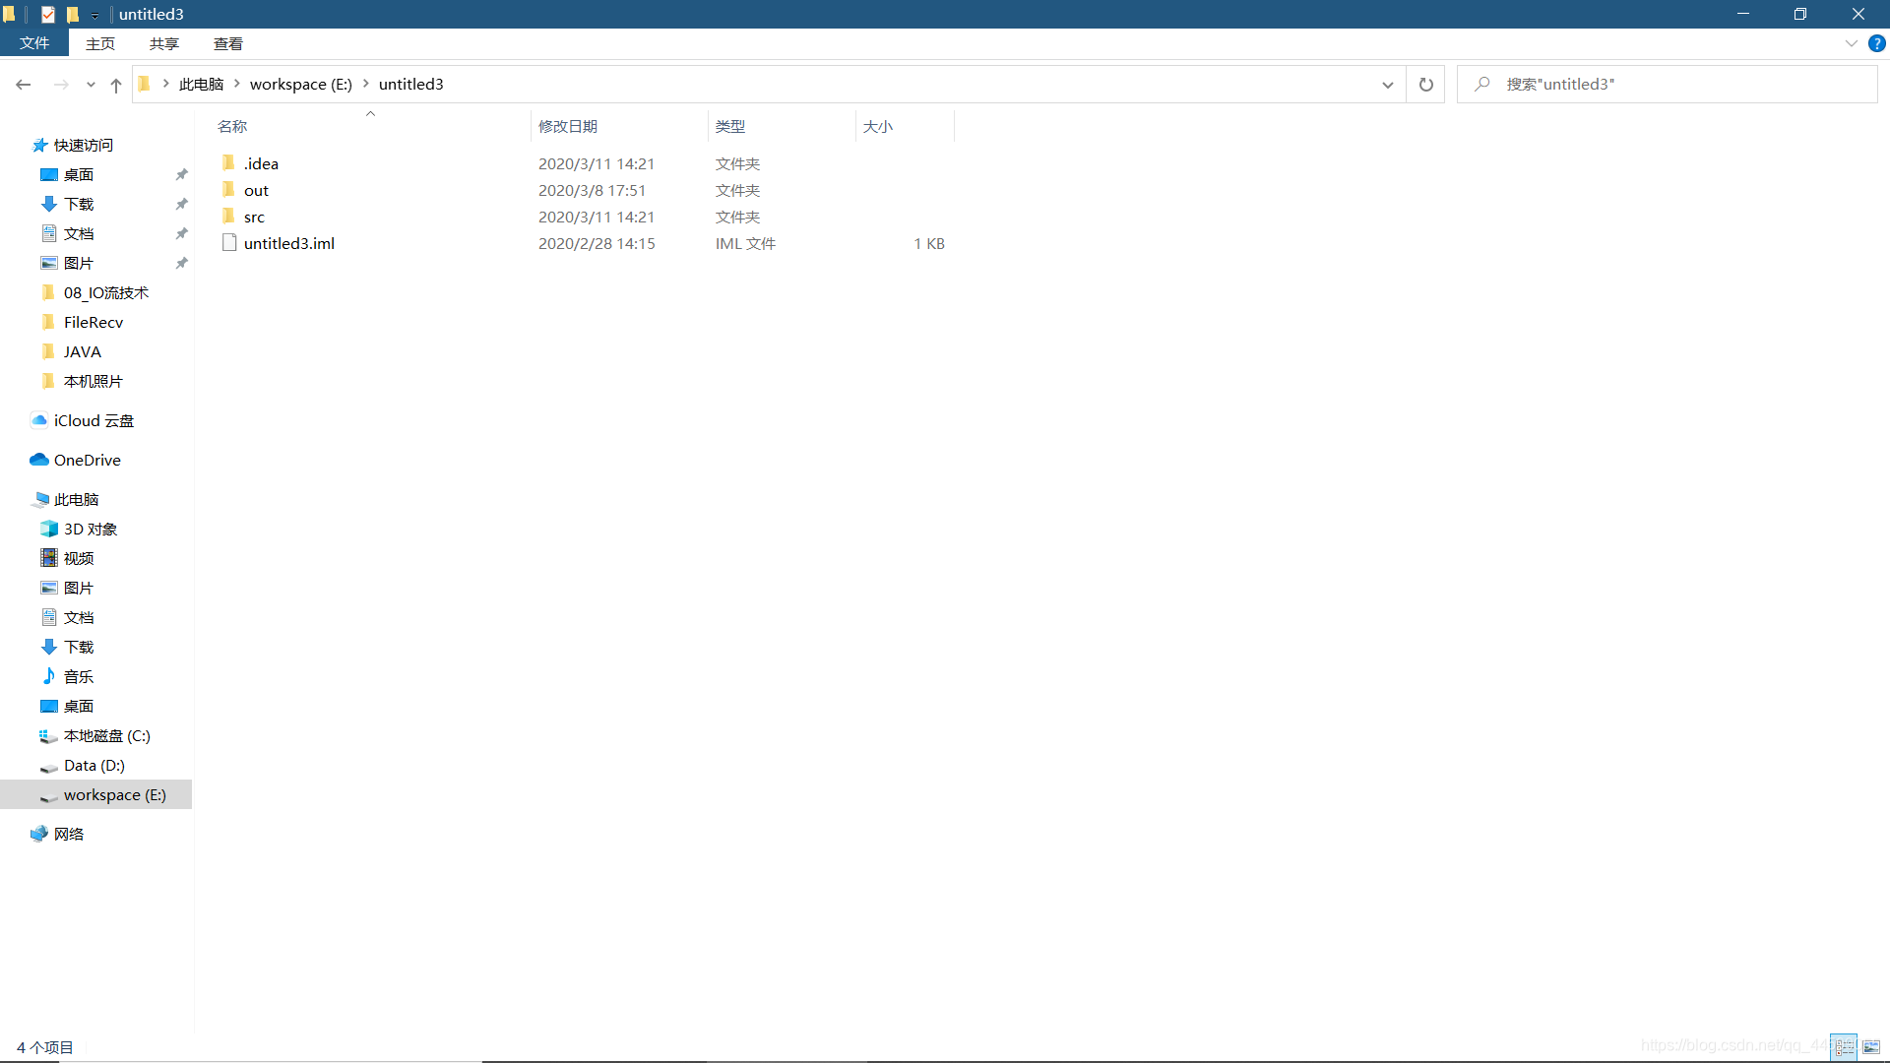Expand root breadcrumb arrow before 此电脑
Screen dimensions: 1890x1063
click(x=165, y=84)
